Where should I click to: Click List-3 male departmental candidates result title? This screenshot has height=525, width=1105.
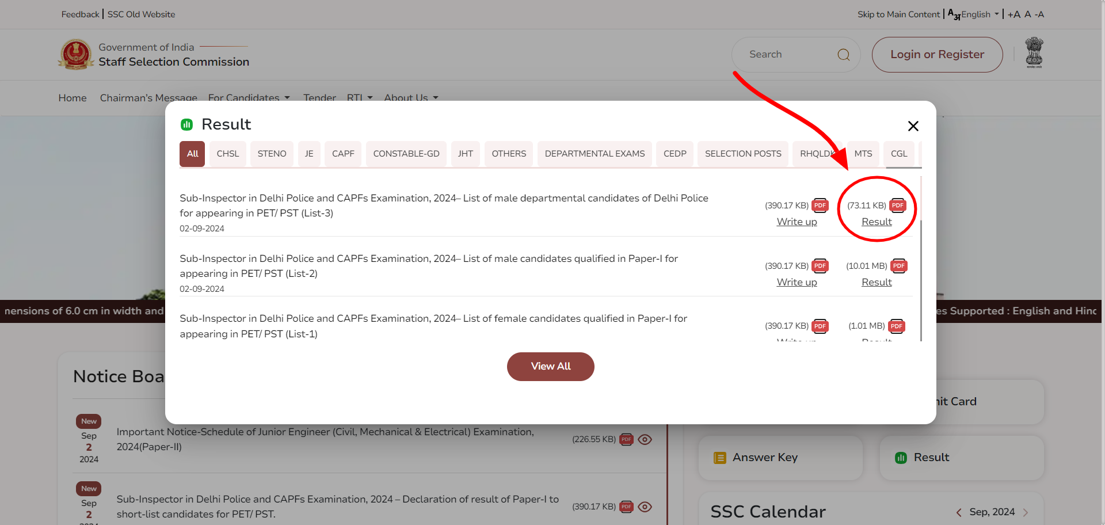[x=444, y=206]
